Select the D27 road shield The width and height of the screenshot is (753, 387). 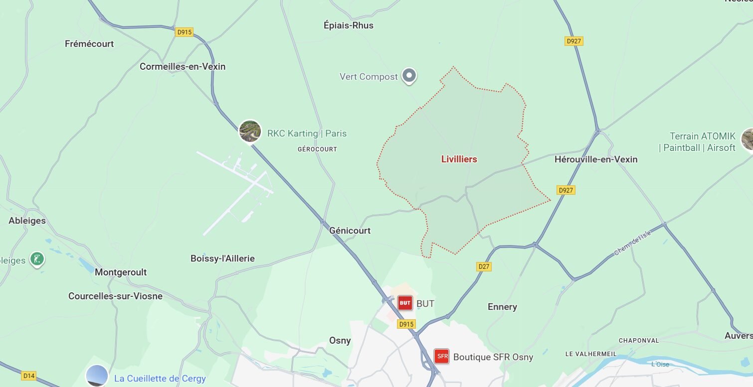(484, 266)
